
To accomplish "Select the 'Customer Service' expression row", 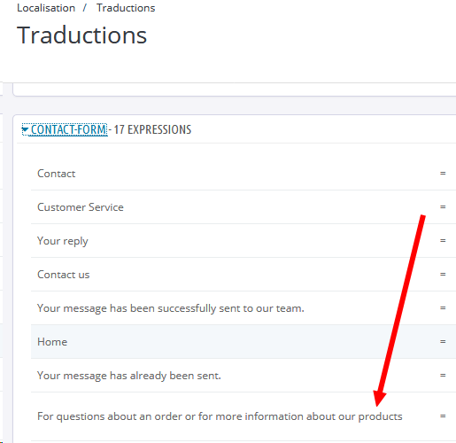I will pyautogui.click(x=243, y=207).
